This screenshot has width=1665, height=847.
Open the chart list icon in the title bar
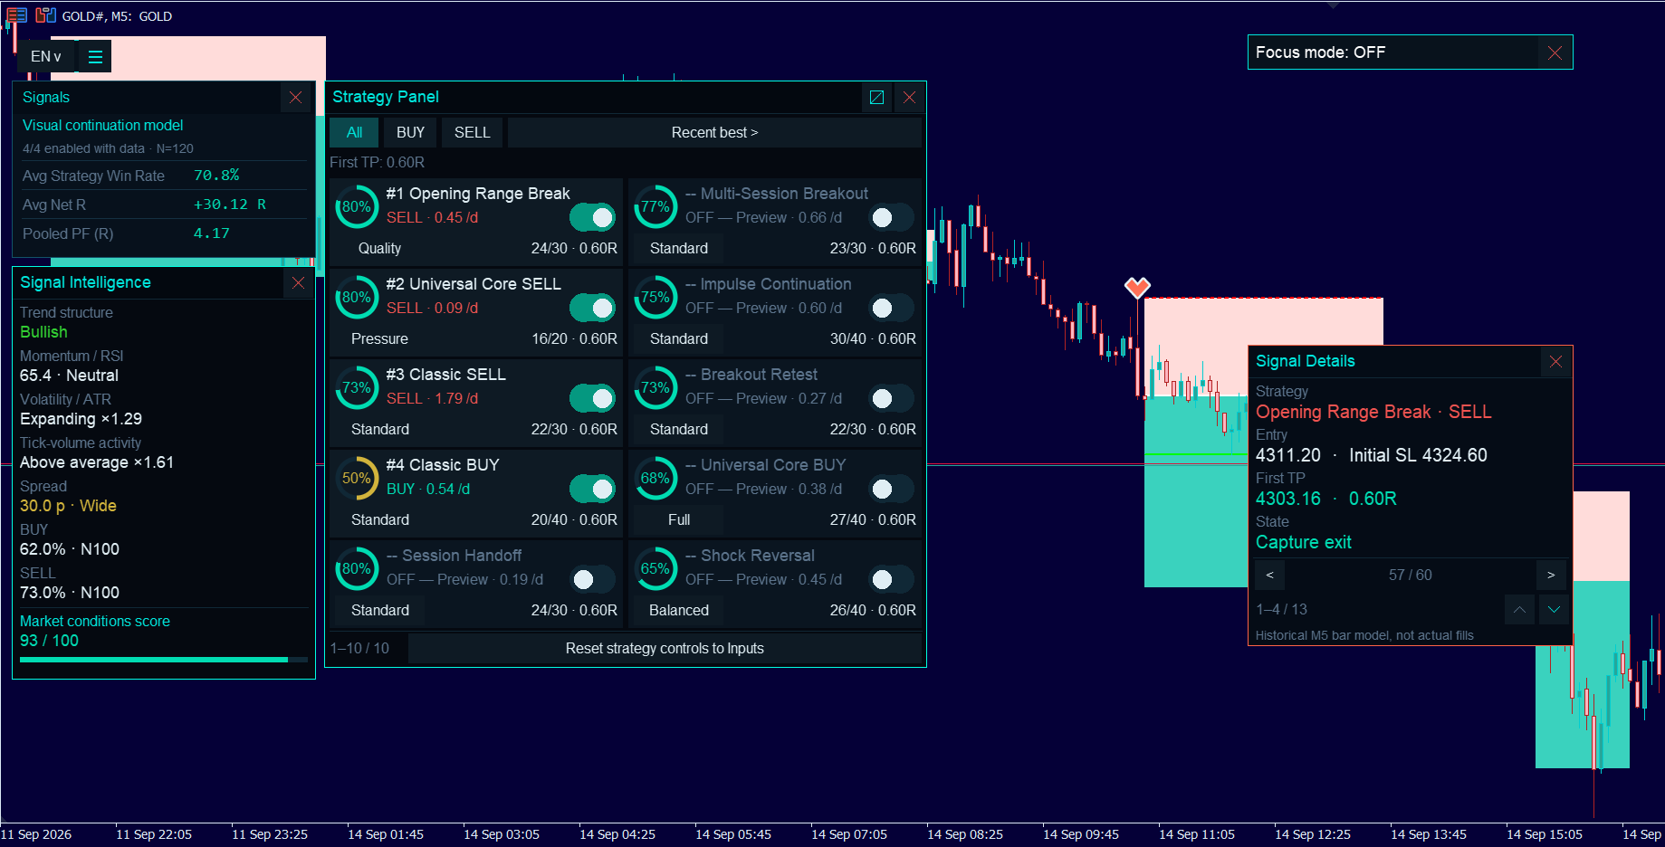pos(16,15)
